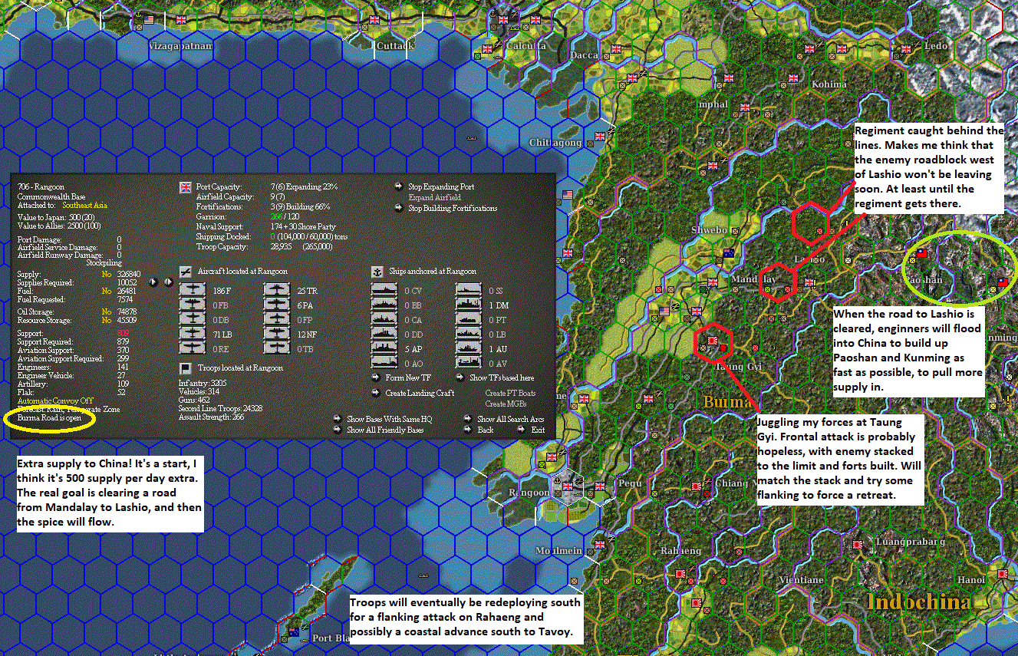Exit the Rangoon base panel
Screen dimensions: 1018x656
pyautogui.click(x=538, y=430)
